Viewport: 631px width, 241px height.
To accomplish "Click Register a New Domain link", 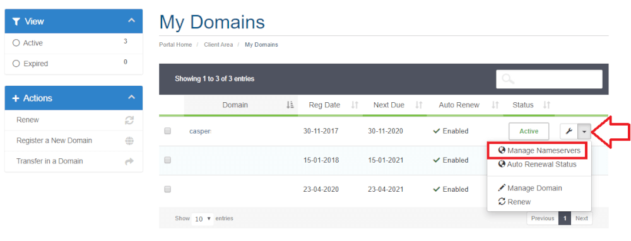I will 54,141.
